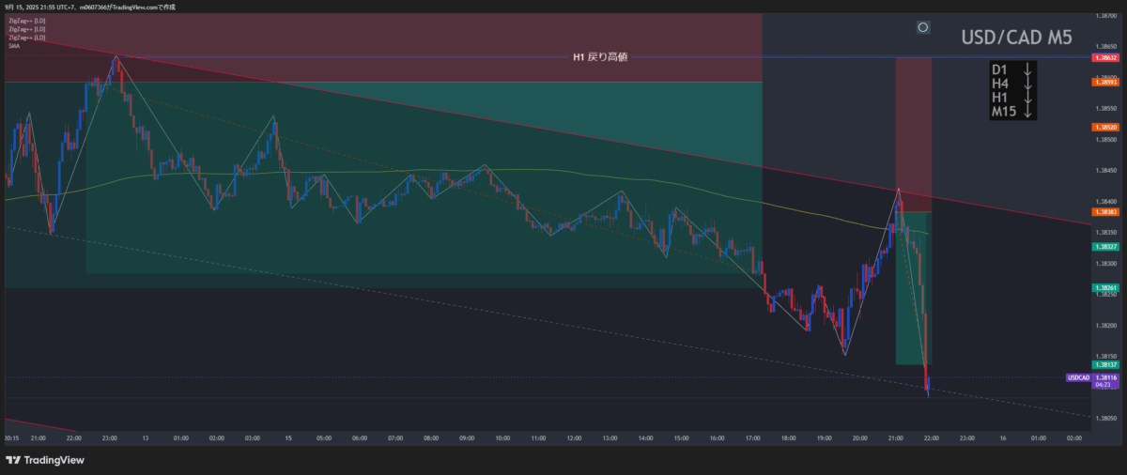The width and height of the screenshot is (1127, 475).
Task: Click the TradingView logo
Action: coord(45,460)
